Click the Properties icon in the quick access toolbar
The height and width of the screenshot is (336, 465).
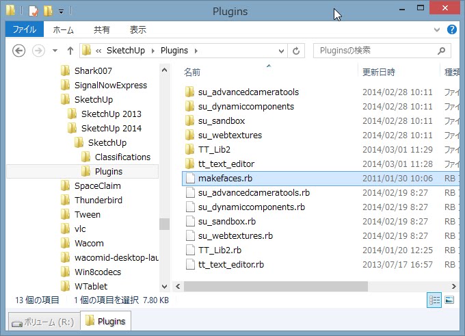point(34,11)
